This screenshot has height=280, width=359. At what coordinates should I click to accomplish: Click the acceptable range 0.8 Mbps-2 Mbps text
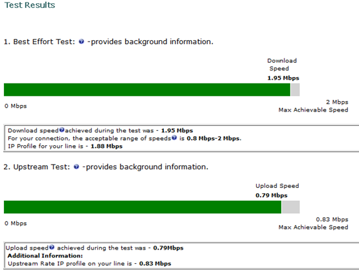pos(214,139)
